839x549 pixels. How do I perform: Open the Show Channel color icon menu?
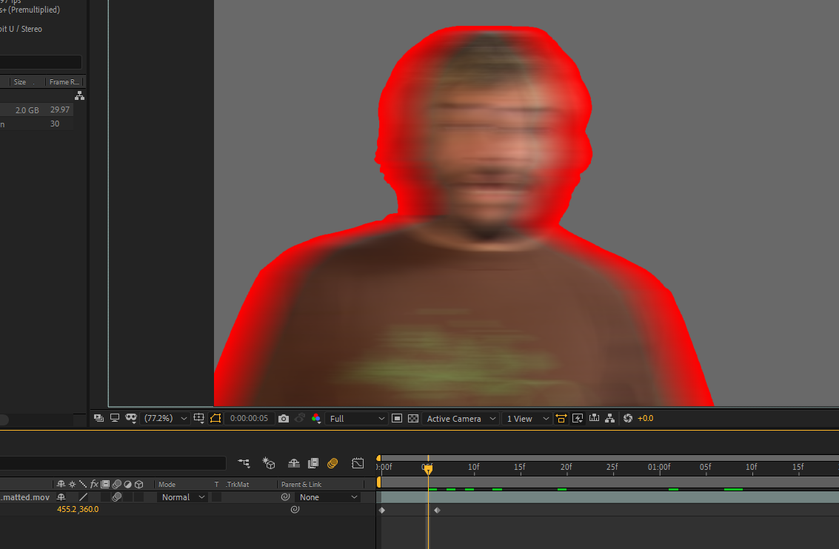316,419
